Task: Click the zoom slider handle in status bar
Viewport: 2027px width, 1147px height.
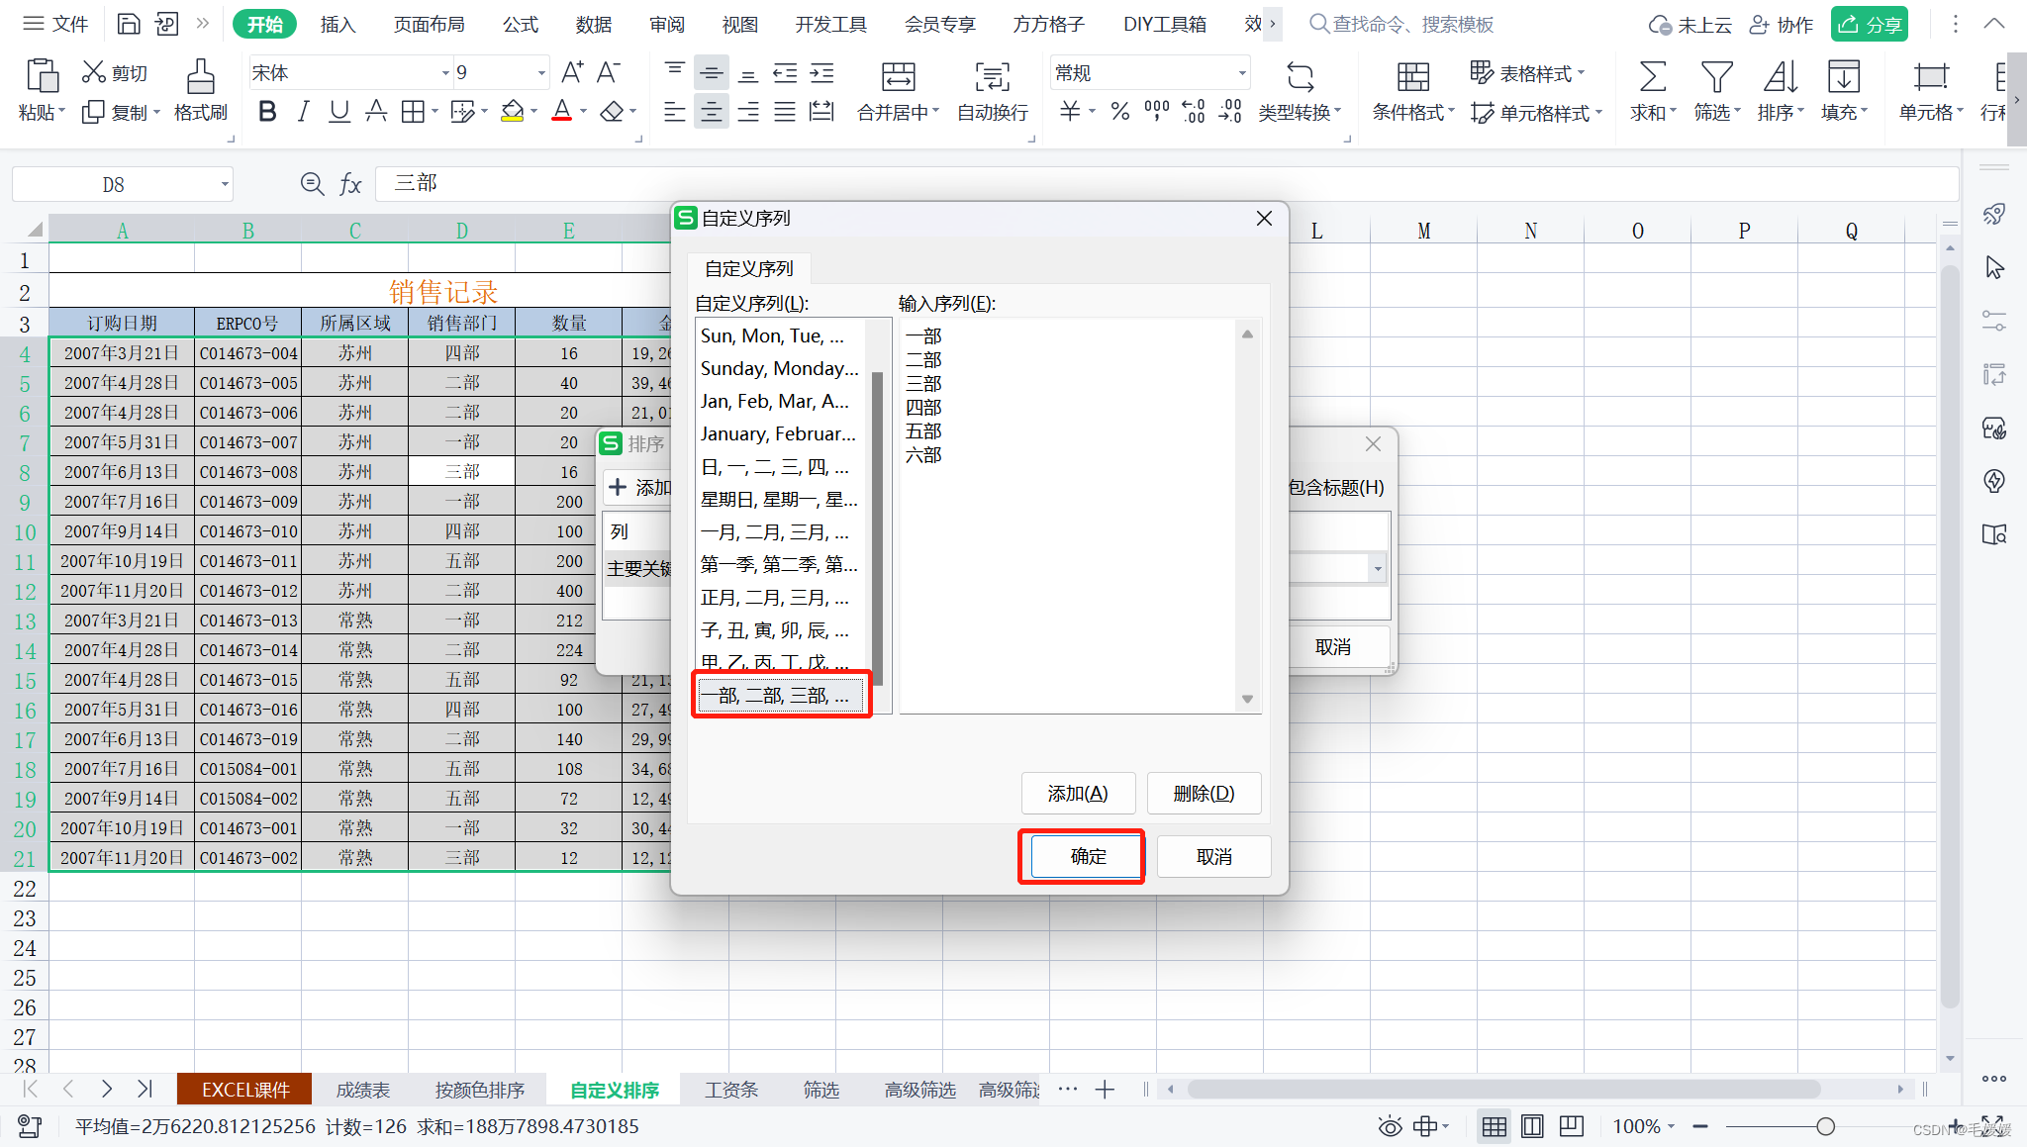Action: [x=1826, y=1126]
